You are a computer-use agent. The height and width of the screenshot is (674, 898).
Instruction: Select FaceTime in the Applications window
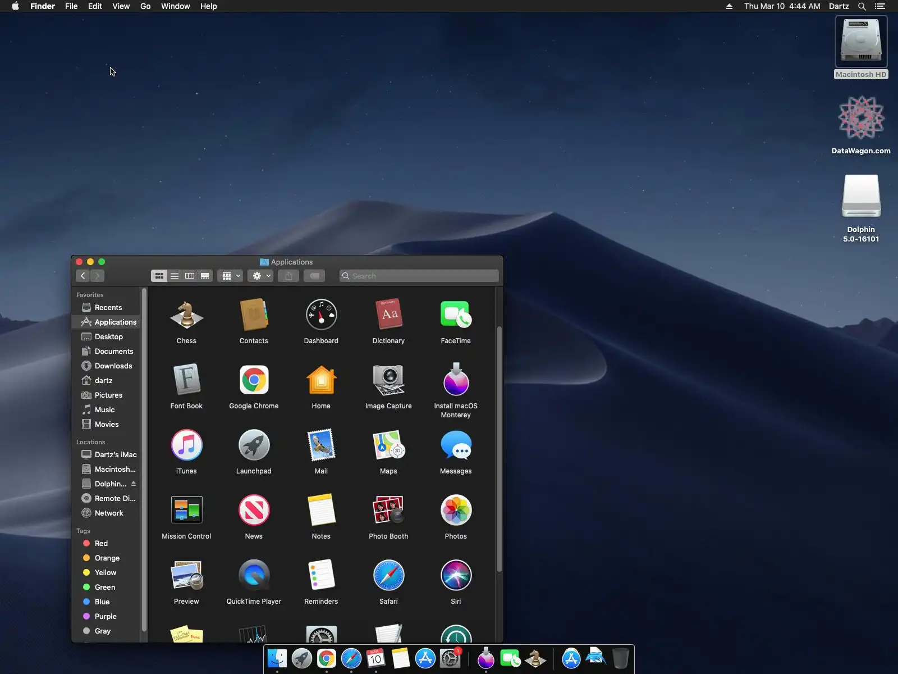[x=456, y=315]
